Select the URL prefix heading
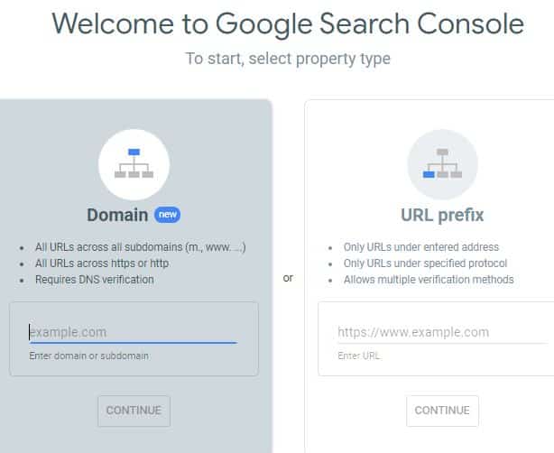This screenshot has height=453, width=554. [x=442, y=215]
